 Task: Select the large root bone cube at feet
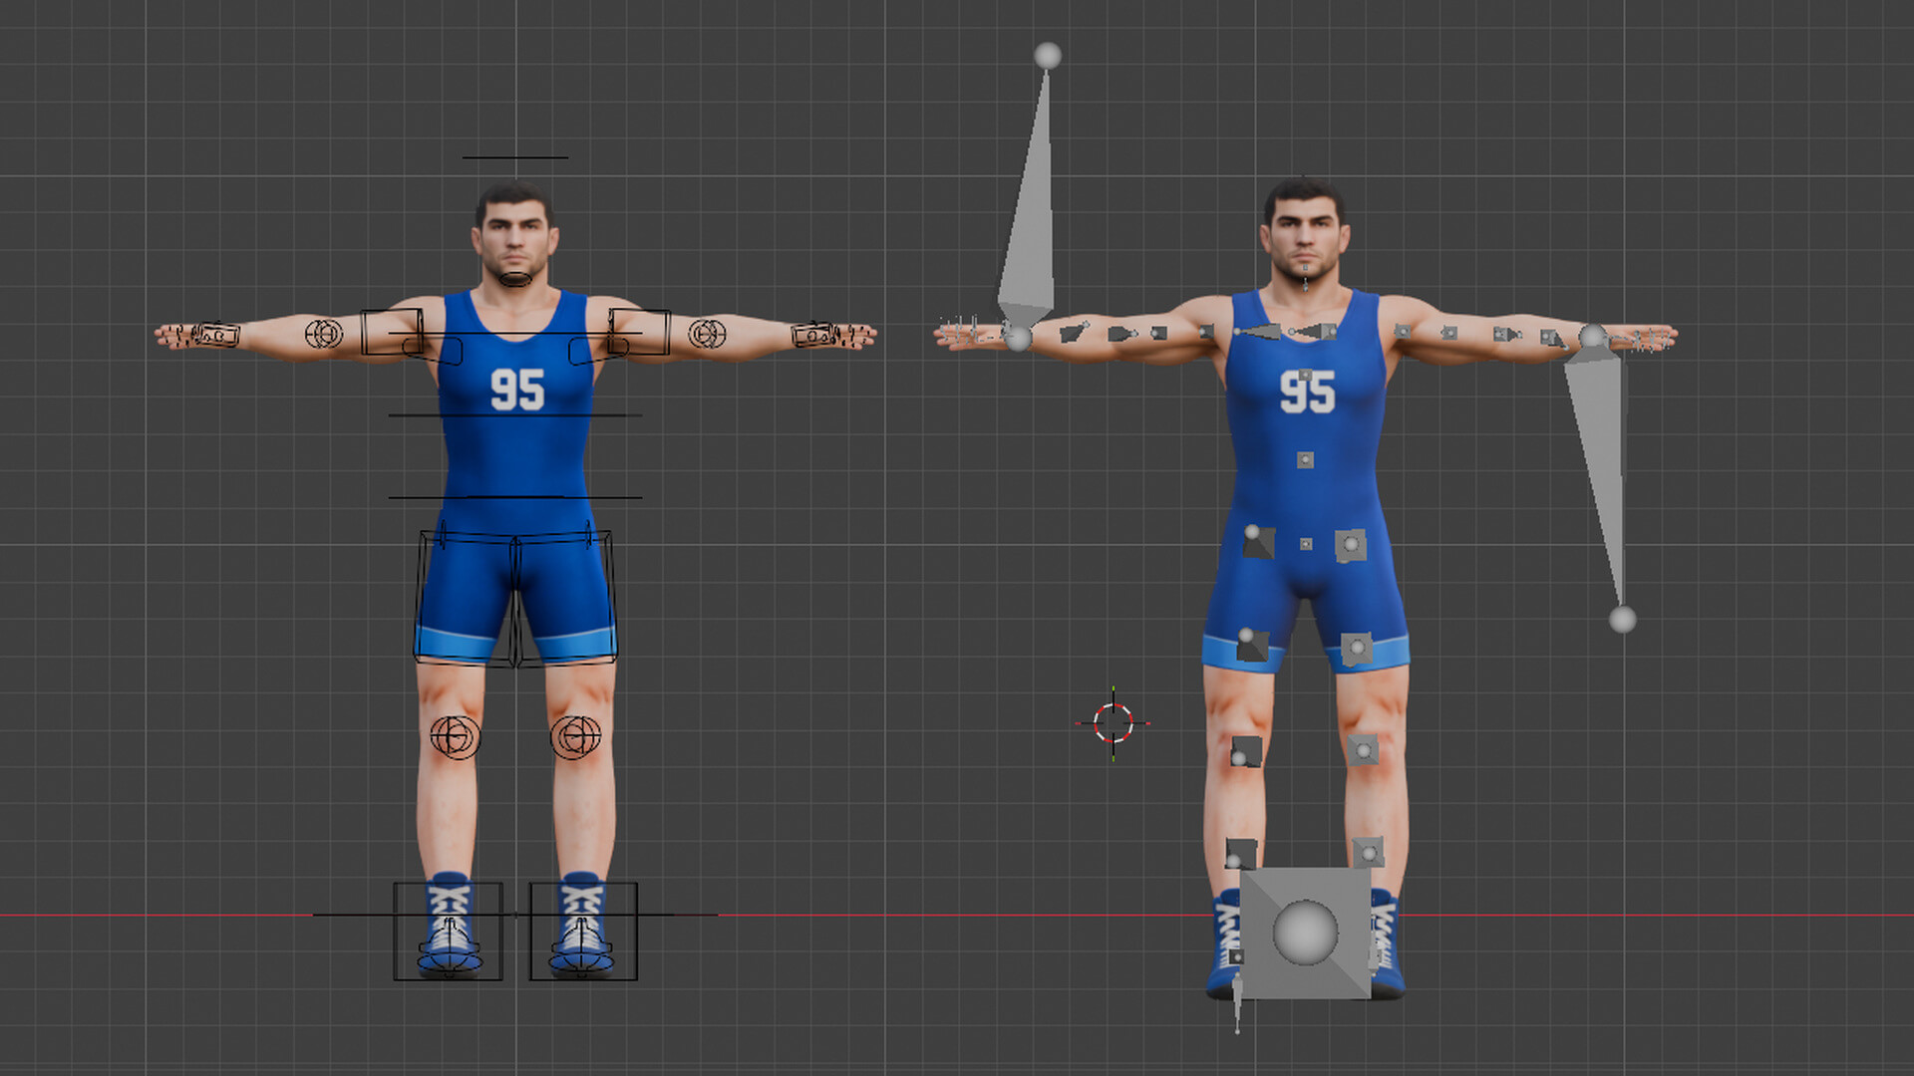point(1305,934)
